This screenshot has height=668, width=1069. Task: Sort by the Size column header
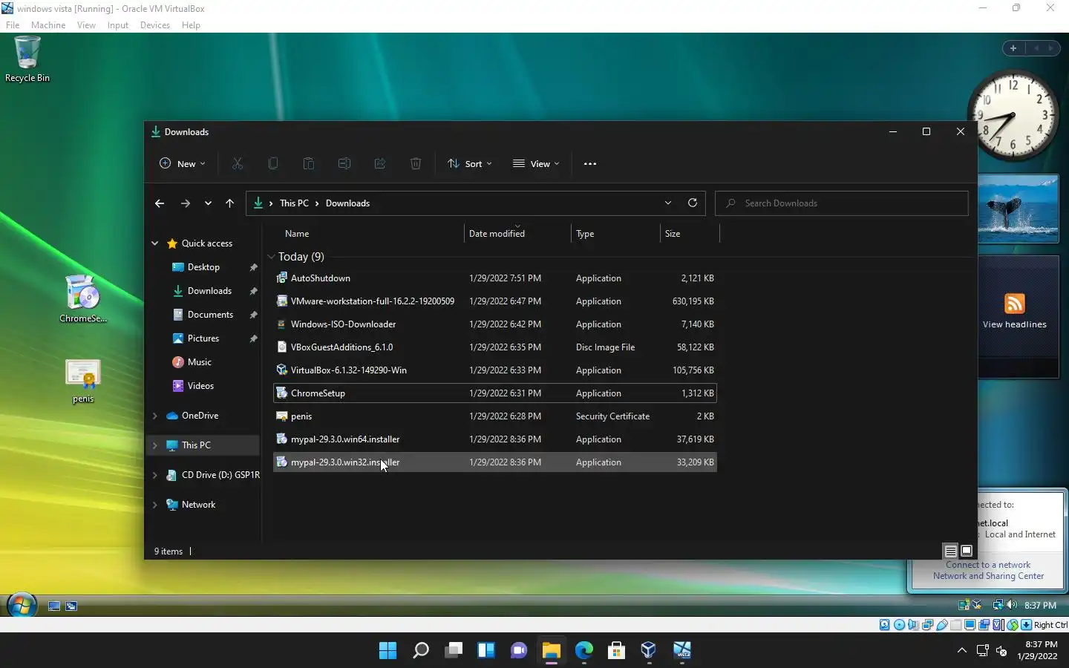click(x=689, y=234)
